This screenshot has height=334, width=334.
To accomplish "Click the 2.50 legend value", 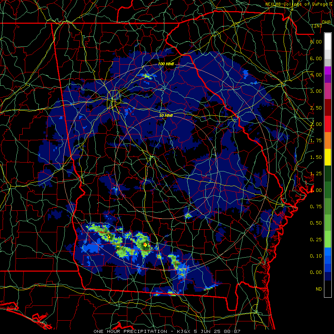I will [x=316, y=108].
